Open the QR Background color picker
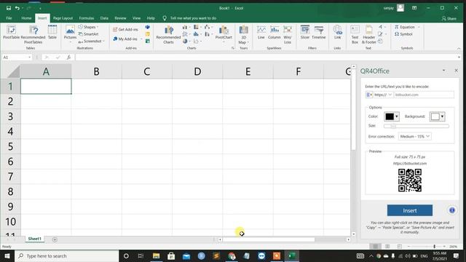The width and height of the screenshot is (466, 262). [x=437, y=116]
